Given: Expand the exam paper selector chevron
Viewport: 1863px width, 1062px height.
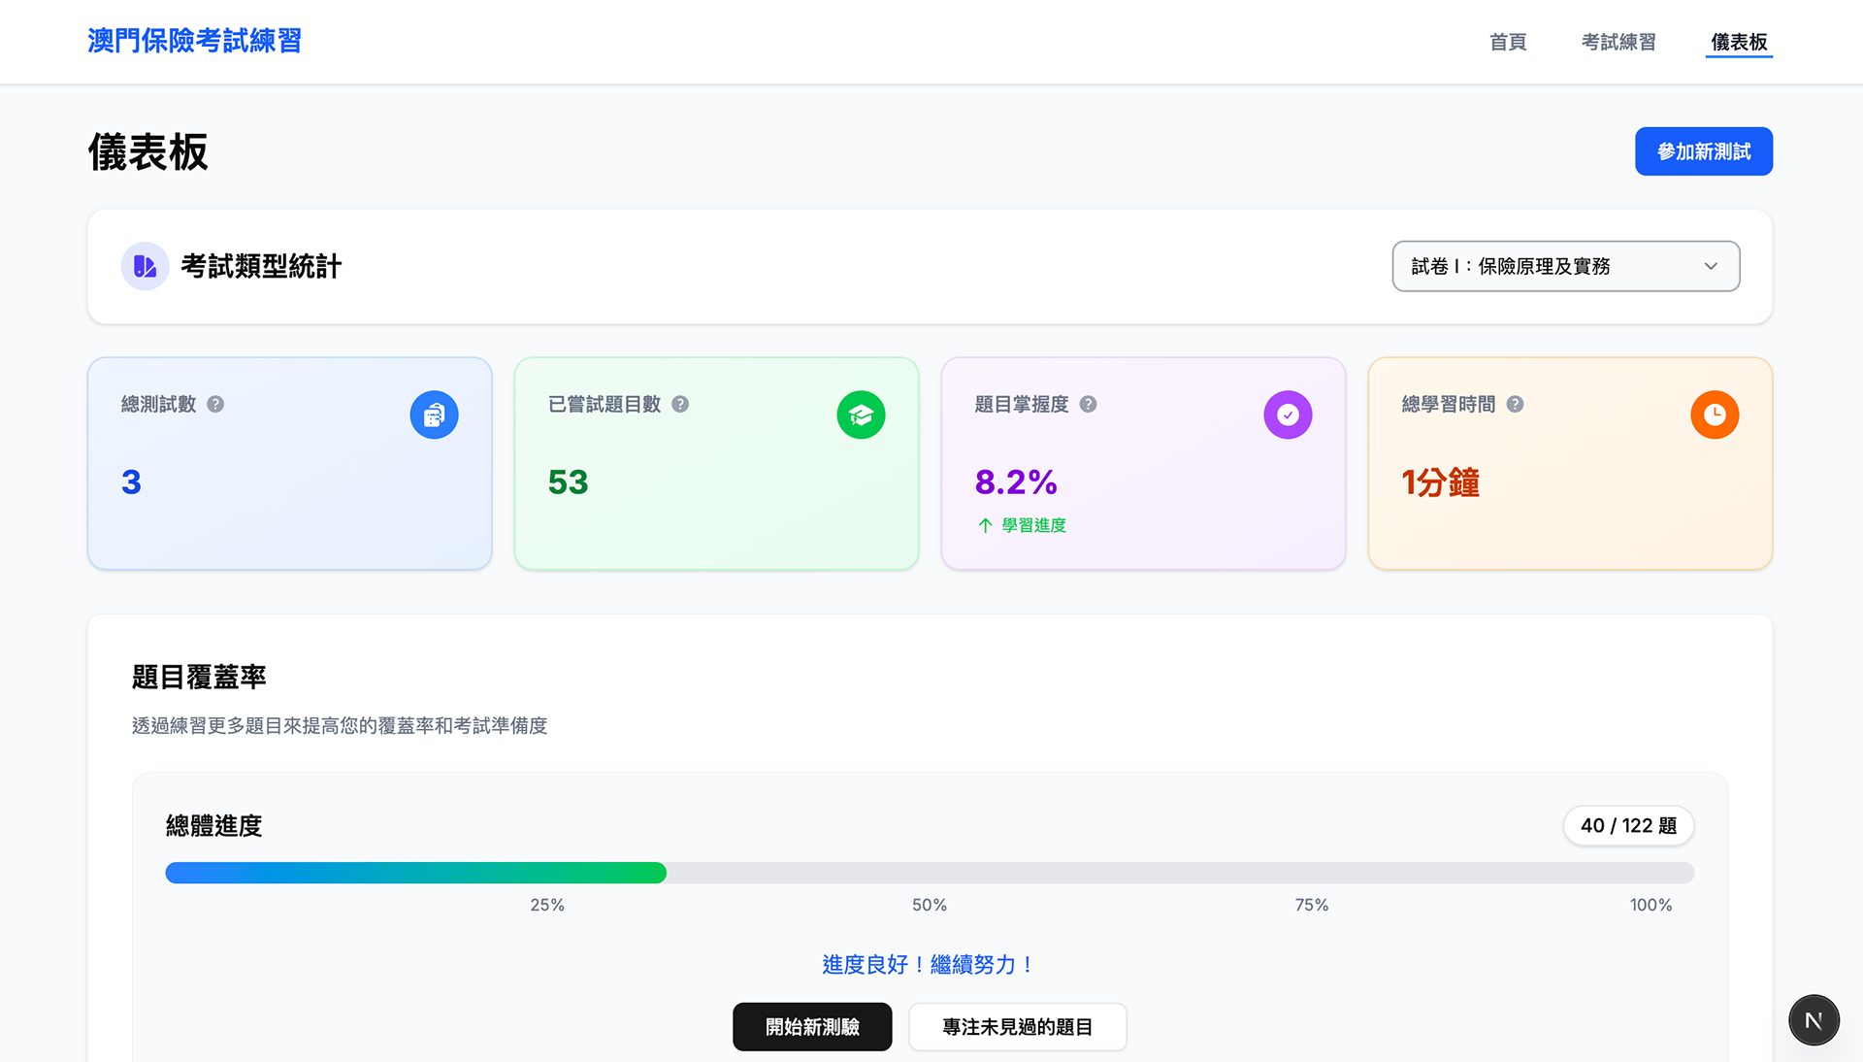Looking at the screenshot, I should (x=1711, y=266).
